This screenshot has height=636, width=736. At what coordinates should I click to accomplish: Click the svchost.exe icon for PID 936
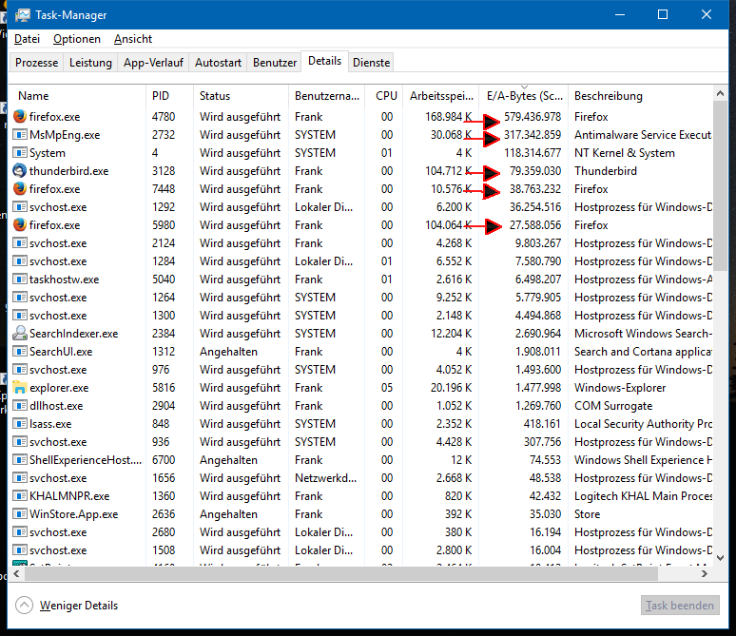point(20,442)
